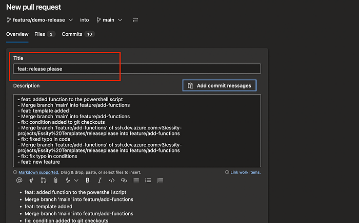Open the Link work items link
The height and width of the screenshot is (223, 359).
click(246, 172)
